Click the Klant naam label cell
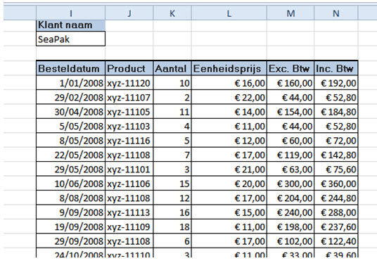377x261 pixels. click(70, 25)
